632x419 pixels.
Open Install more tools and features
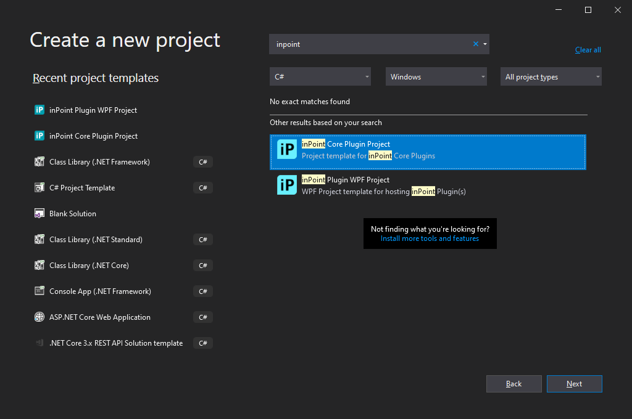(430, 238)
